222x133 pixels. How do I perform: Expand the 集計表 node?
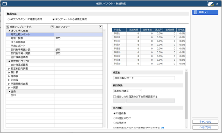(x=9, y=72)
